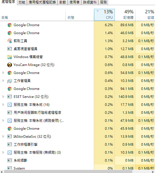Click the Chrome icon in the 94.1 MB row
This screenshot has width=155, height=173.
10,89
